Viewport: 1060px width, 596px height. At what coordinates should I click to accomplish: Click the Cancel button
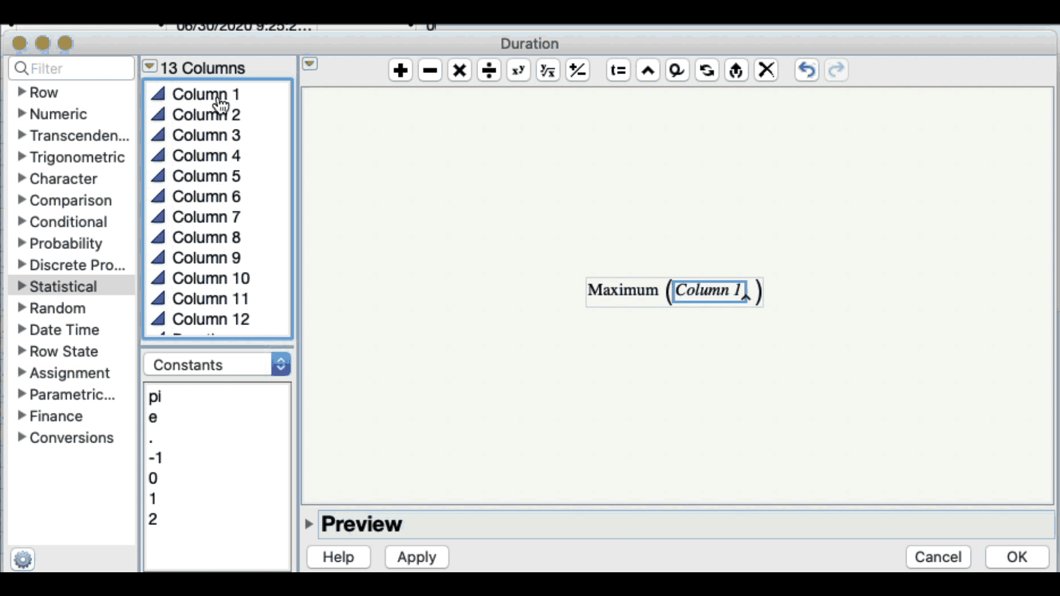938,557
